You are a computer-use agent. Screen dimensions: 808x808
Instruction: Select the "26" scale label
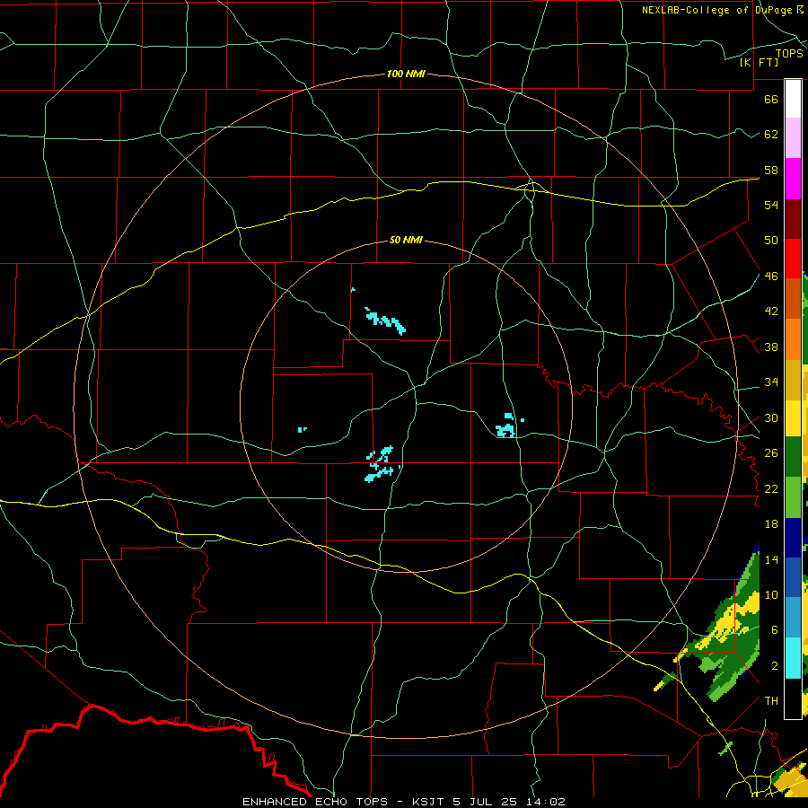tap(771, 453)
